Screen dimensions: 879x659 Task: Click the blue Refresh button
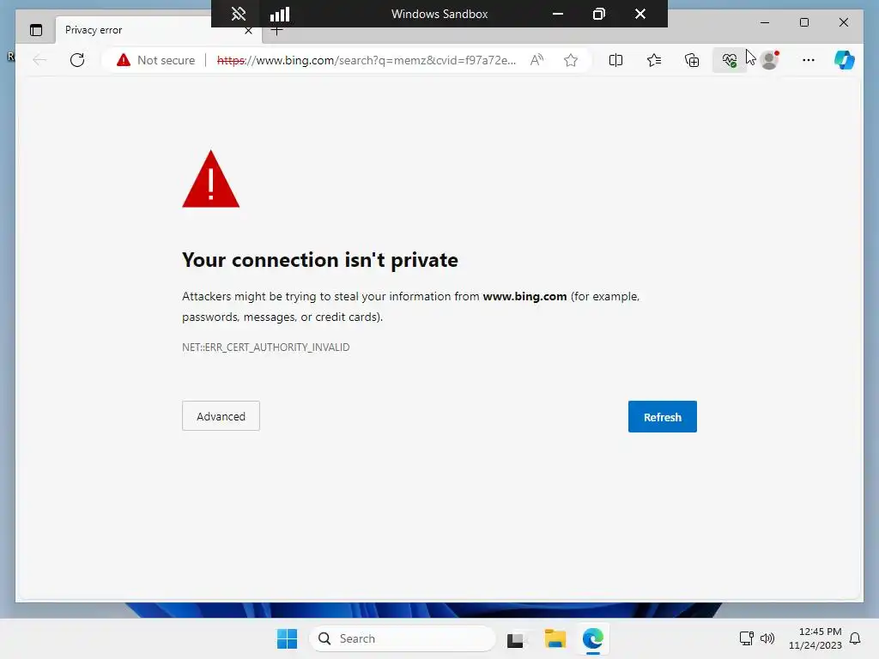coord(662,416)
